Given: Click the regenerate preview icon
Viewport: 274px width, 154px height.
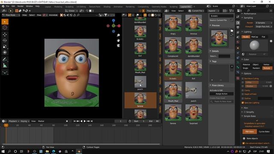Looking at the screenshot, I should tap(232, 35).
